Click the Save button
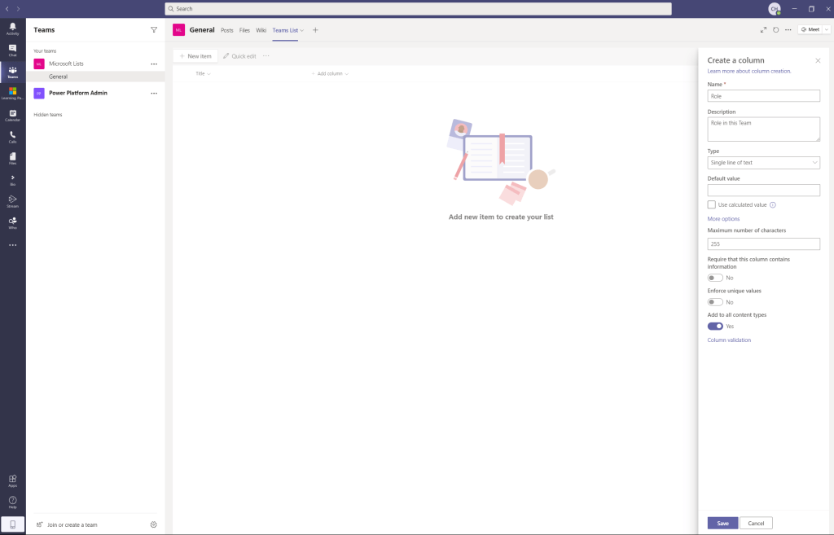The height and width of the screenshot is (535, 834). [x=722, y=523]
